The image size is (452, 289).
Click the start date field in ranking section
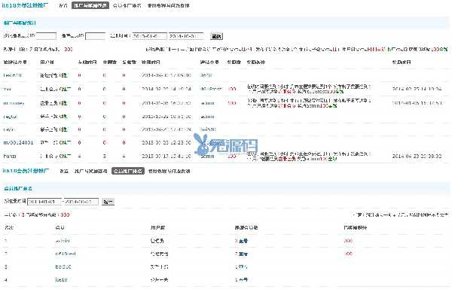coord(44,202)
